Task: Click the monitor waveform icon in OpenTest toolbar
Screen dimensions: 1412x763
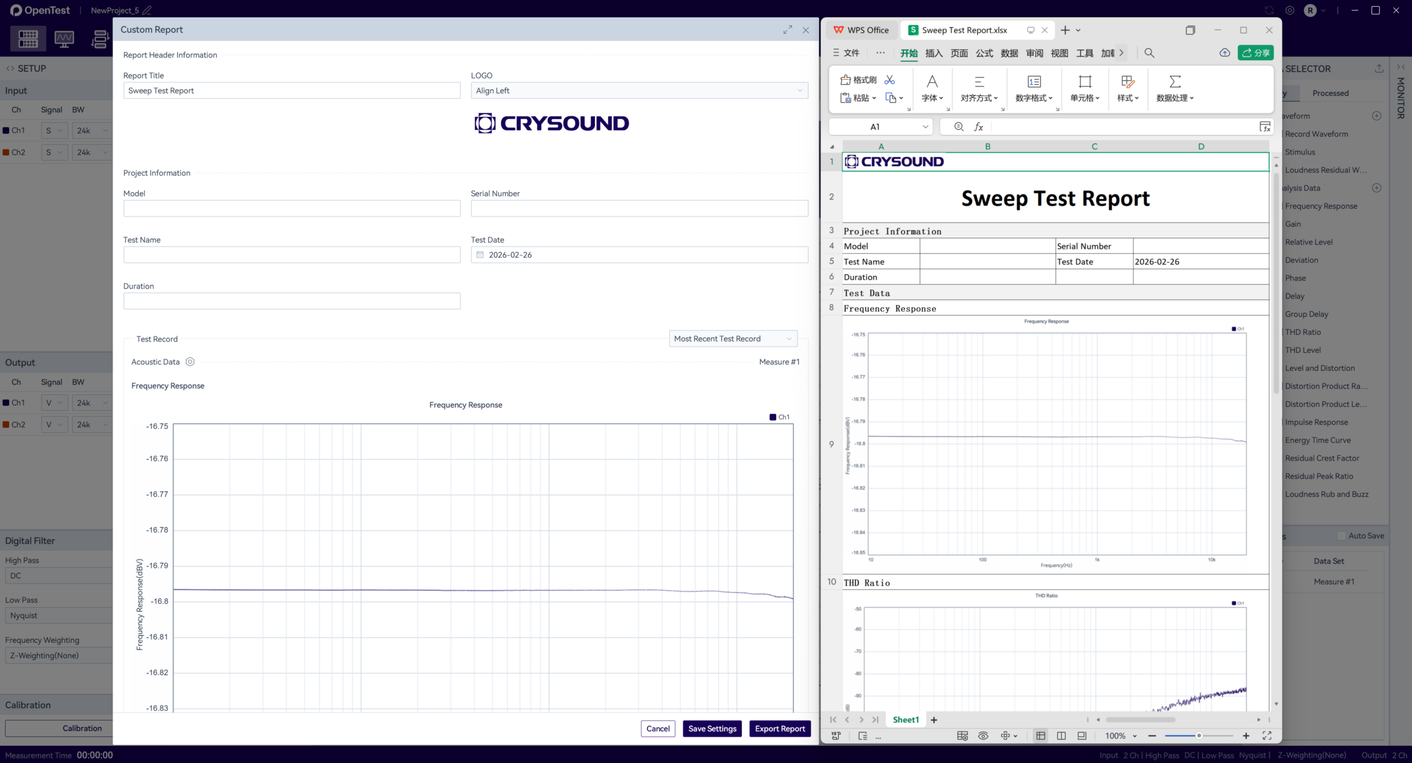Action: [64, 39]
